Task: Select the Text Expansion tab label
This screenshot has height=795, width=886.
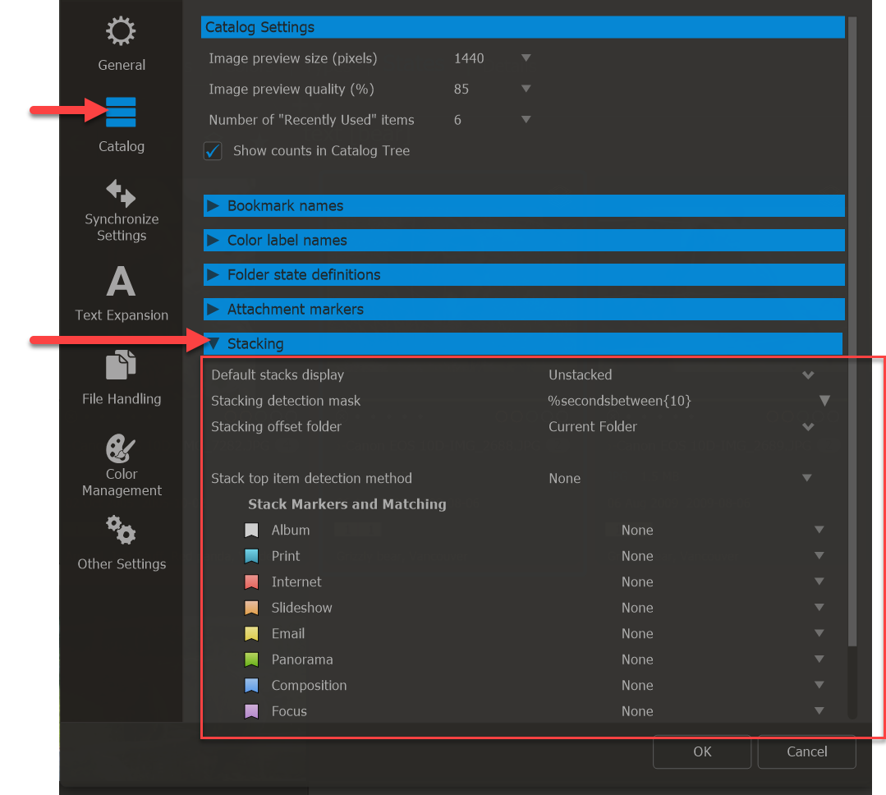Action: (122, 315)
